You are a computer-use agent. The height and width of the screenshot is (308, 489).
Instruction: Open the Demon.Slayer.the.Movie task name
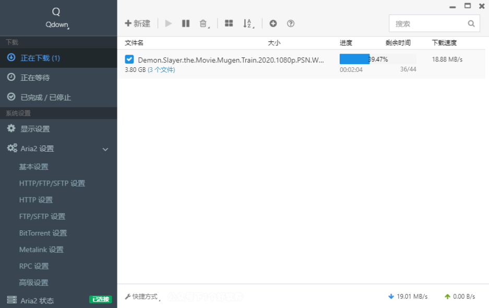tap(231, 60)
